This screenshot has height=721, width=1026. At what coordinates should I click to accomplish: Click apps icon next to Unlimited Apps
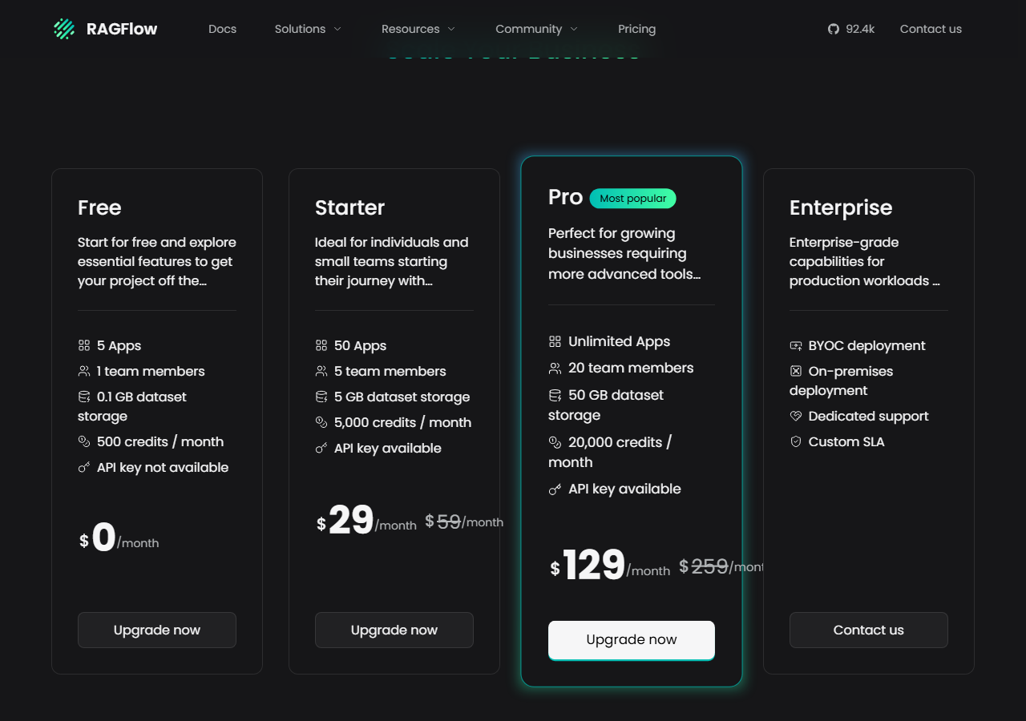pos(555,341)
